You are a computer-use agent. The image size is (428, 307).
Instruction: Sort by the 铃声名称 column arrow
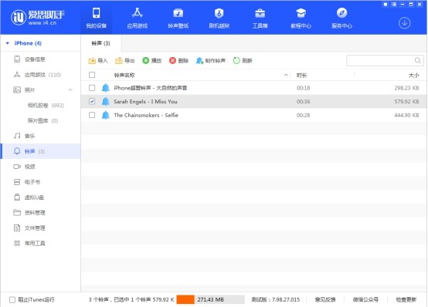tap(286, 75)
